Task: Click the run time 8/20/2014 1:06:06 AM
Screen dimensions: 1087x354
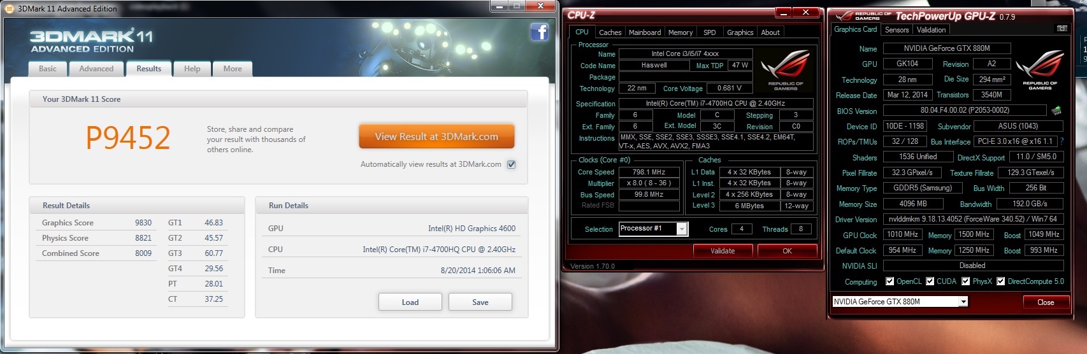Action: coord(478,271)
